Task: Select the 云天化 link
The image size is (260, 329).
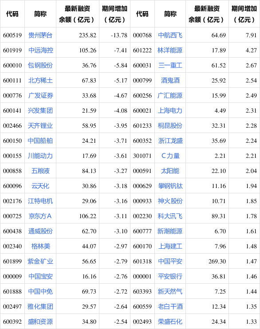Action: click(x=40, y=186)
